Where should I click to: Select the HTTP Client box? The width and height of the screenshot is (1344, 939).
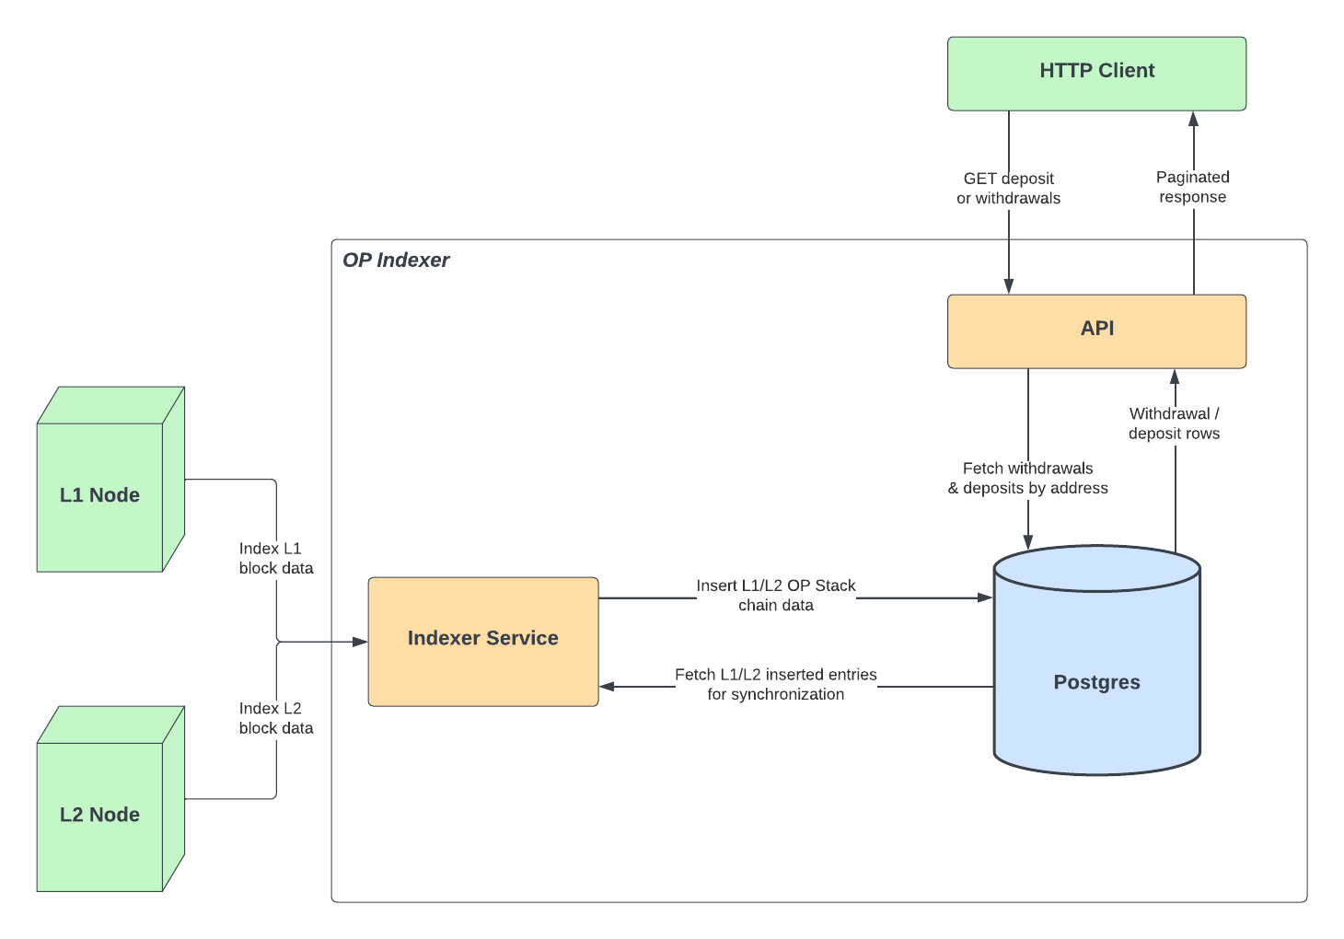coord(1096,74)
